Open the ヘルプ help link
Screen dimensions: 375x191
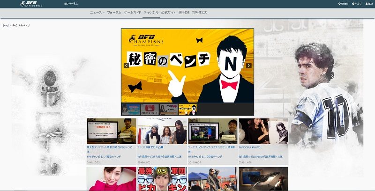click(x=357, y=4)
